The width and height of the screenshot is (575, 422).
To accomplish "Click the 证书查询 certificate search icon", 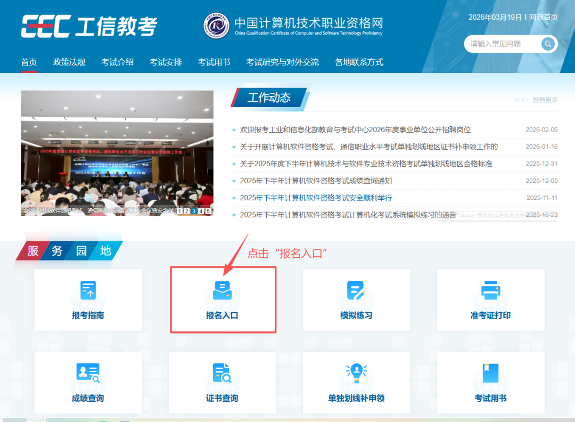I will [222, 373].
